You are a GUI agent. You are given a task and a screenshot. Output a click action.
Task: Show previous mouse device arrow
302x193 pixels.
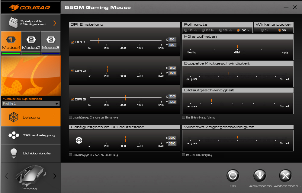(x=7, y=176)
